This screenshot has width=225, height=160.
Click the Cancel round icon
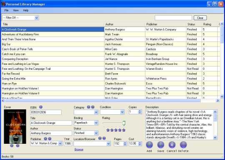(x=172, y=145)
